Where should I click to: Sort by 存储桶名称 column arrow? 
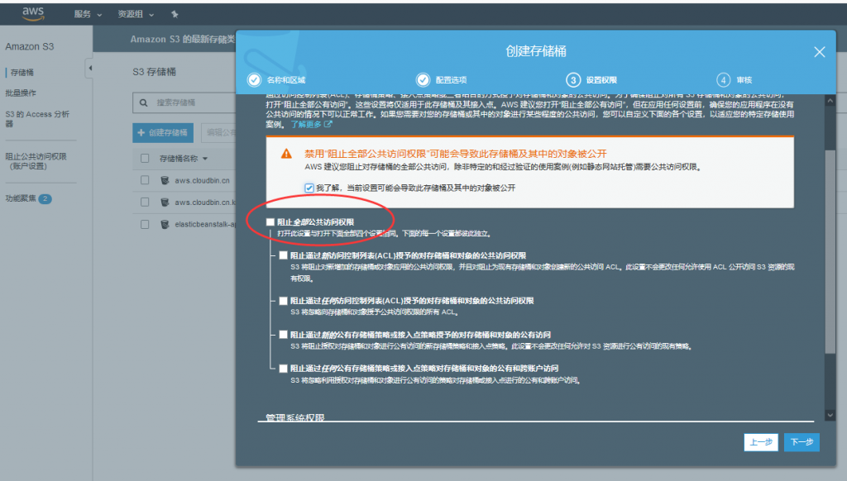pos(205,159)
